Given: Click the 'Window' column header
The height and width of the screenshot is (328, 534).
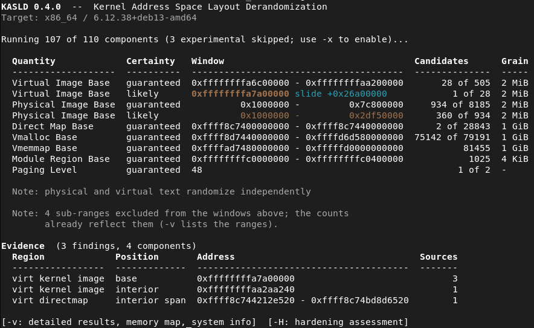Looking at the screenshot, I should (208, 61).
